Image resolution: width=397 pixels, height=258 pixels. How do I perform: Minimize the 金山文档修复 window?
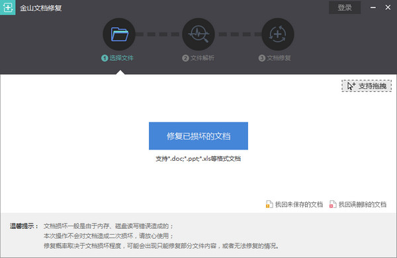[x=373, y=7]
